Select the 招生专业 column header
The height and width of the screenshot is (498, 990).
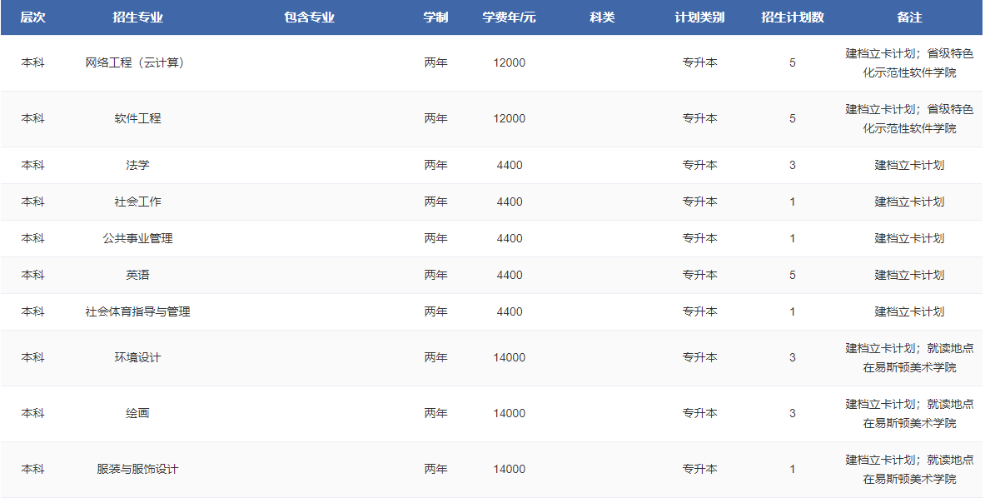[x=137, y=17]
